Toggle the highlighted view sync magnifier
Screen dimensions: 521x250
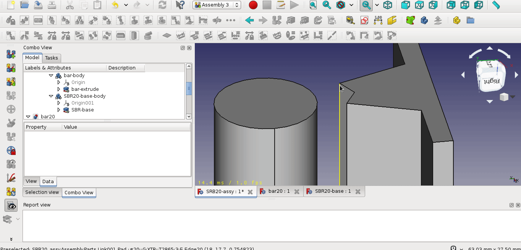click(366, 5)
